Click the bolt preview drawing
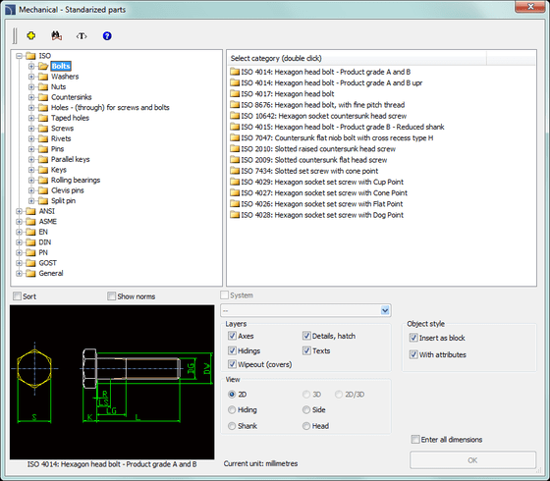This screenshot has width=550, height=481. coord(112,382)
